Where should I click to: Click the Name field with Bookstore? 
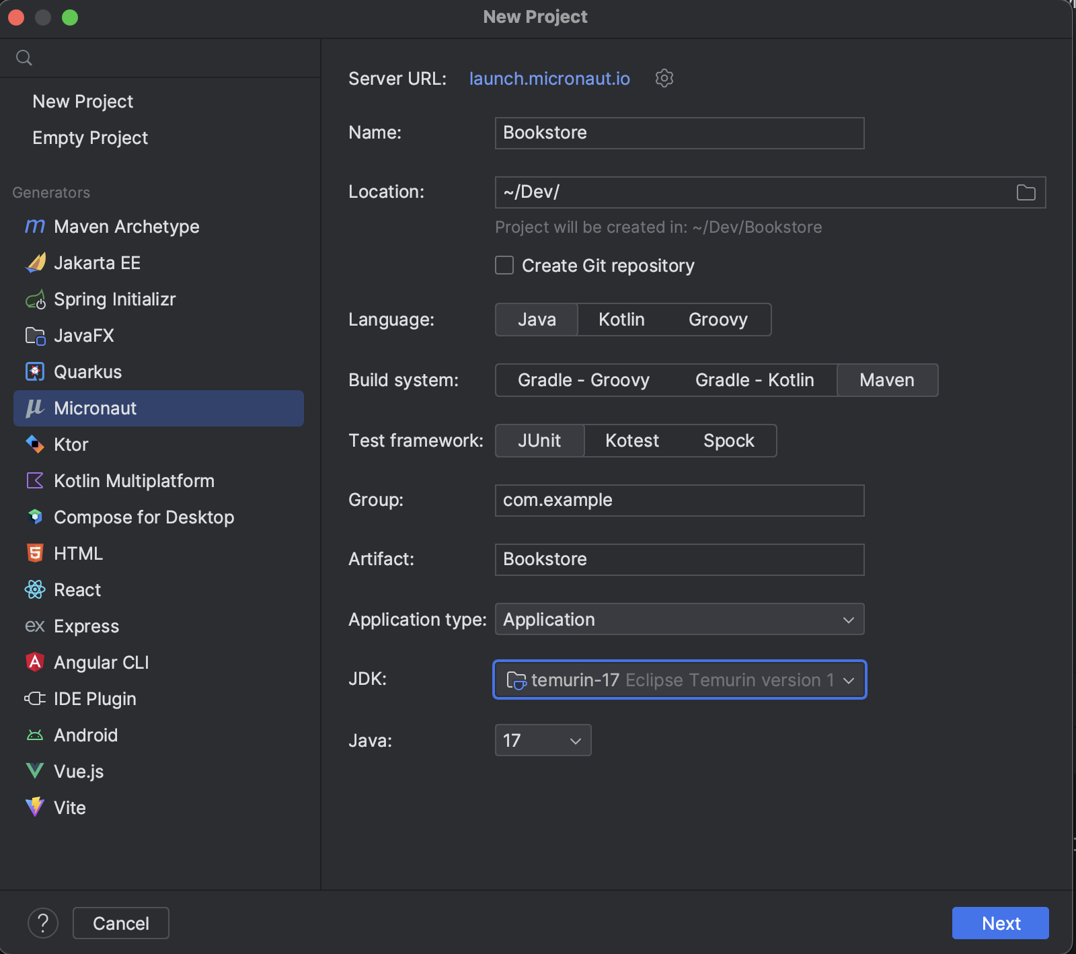679,133
